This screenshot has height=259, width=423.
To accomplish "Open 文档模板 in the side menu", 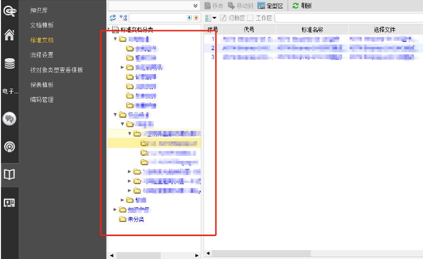I will [42, 25].
